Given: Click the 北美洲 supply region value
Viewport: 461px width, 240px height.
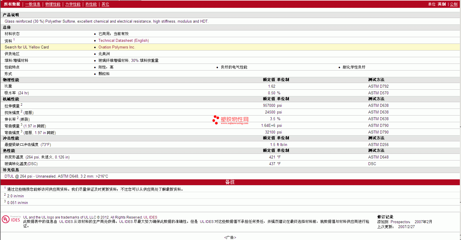Looking at the screenshot, I should click(104, 54).
